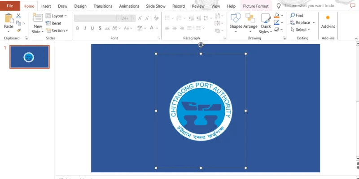The image size is (359, 179).
Task: Toggle Underline formatting
Action: tap(92, 28)
